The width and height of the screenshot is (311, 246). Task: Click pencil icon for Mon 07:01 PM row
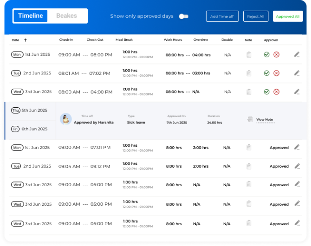click(297, 147)
